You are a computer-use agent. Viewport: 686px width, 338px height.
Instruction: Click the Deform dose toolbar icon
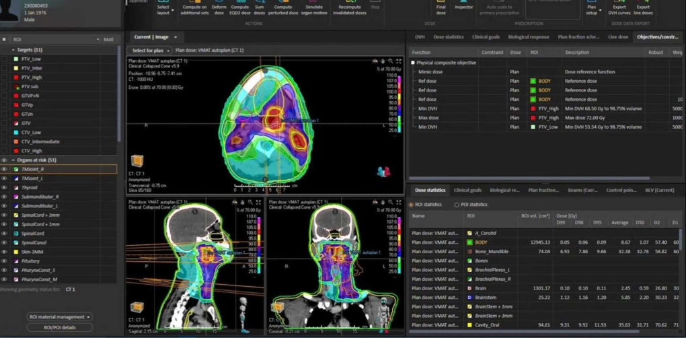219,7
